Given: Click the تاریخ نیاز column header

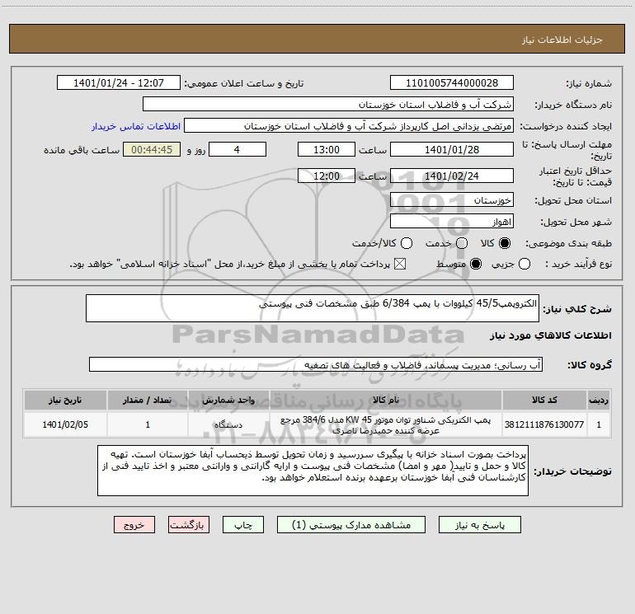Looking at the screenshot, I should click(x=65, y=400).
